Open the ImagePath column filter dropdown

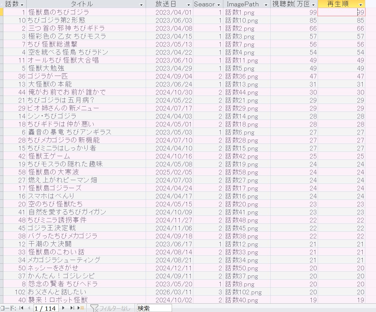pyautogui.click(x=266, y=5)
